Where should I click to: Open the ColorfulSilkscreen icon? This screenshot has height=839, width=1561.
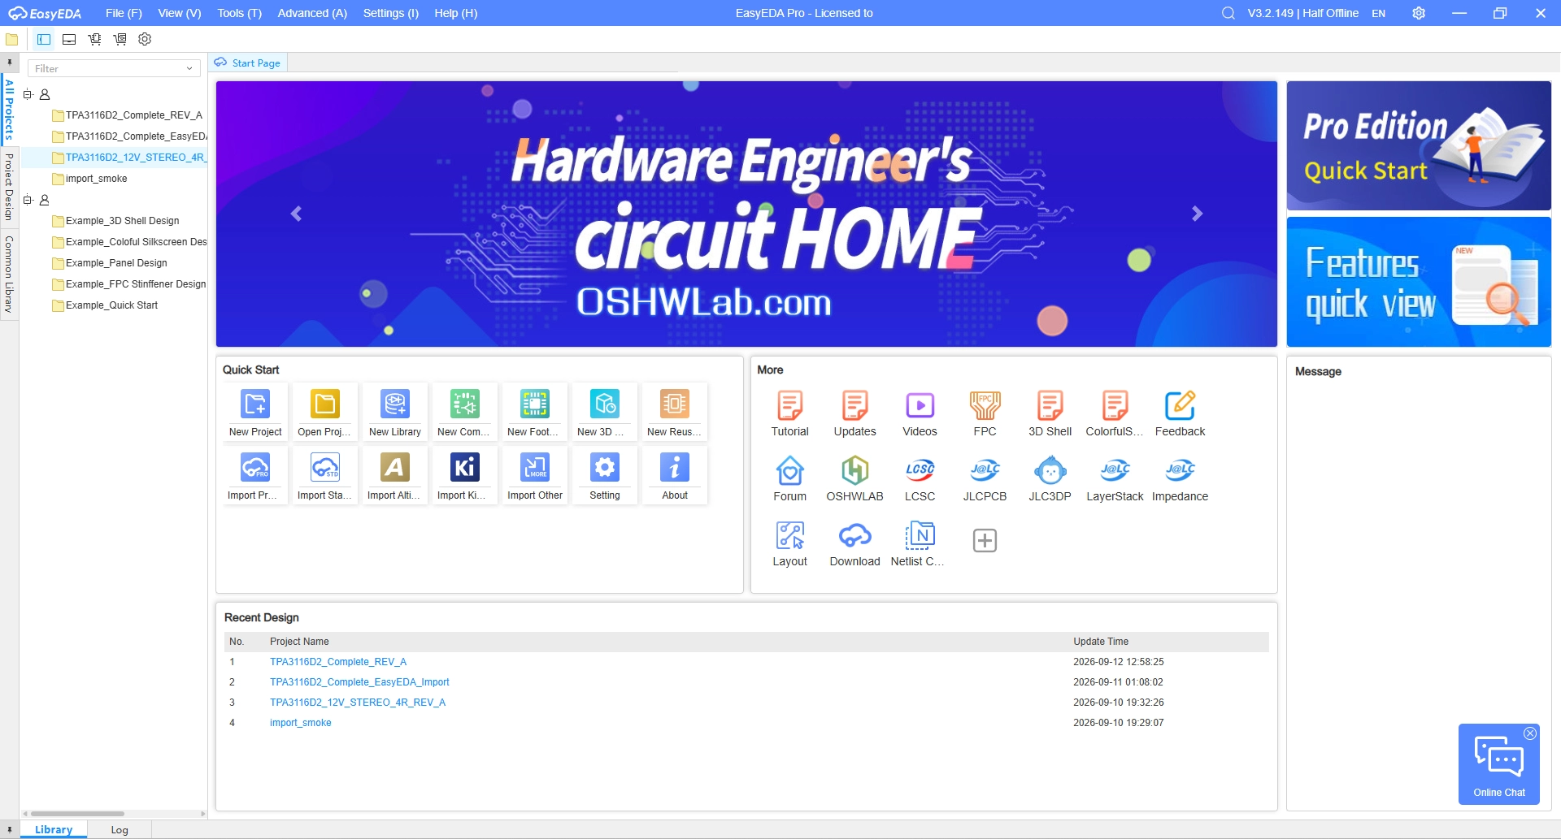(1115, 405)
